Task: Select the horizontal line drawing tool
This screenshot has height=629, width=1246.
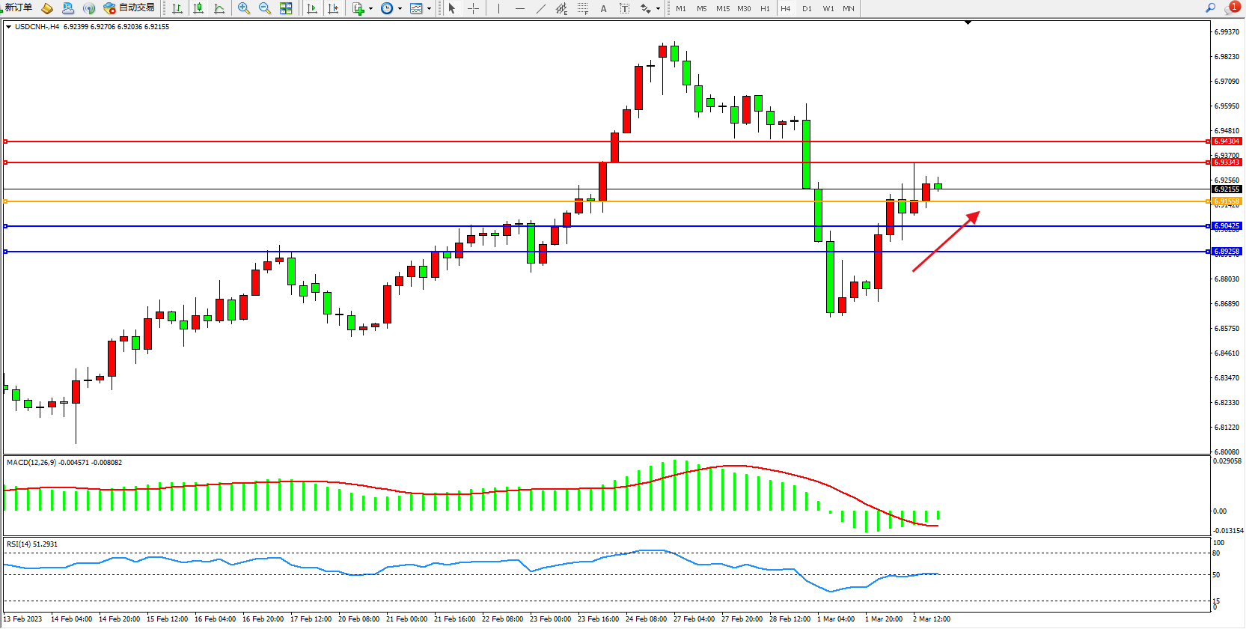Action: pyautogui.click(x=519, y=8)
